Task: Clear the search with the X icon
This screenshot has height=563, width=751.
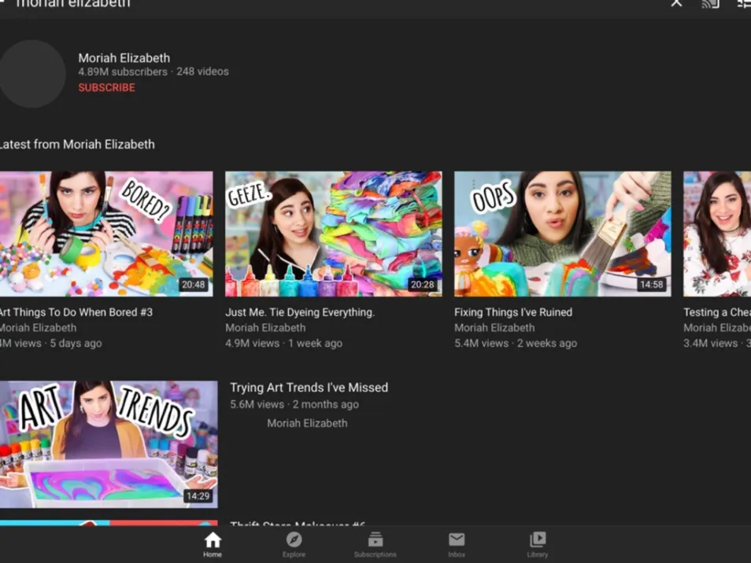Action: [676, 4]
